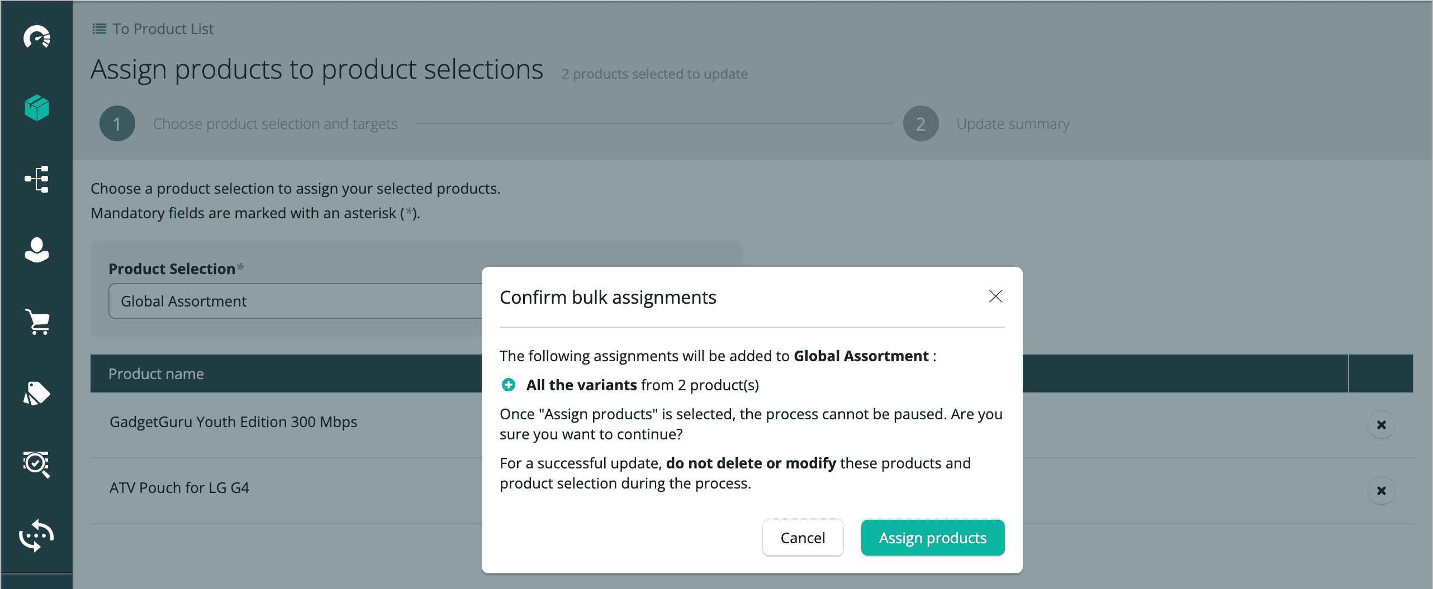Close the Confirm bulk assignments dialog
This screenshot has width=1433, height=589.
pyautogui.click(x=995, y=296)
